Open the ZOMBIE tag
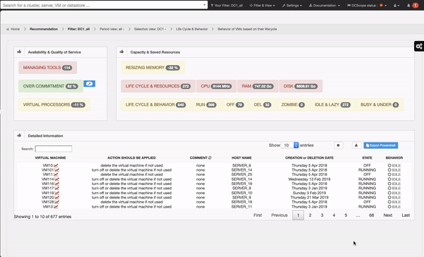The image size is (424, 257). point(293,104)
